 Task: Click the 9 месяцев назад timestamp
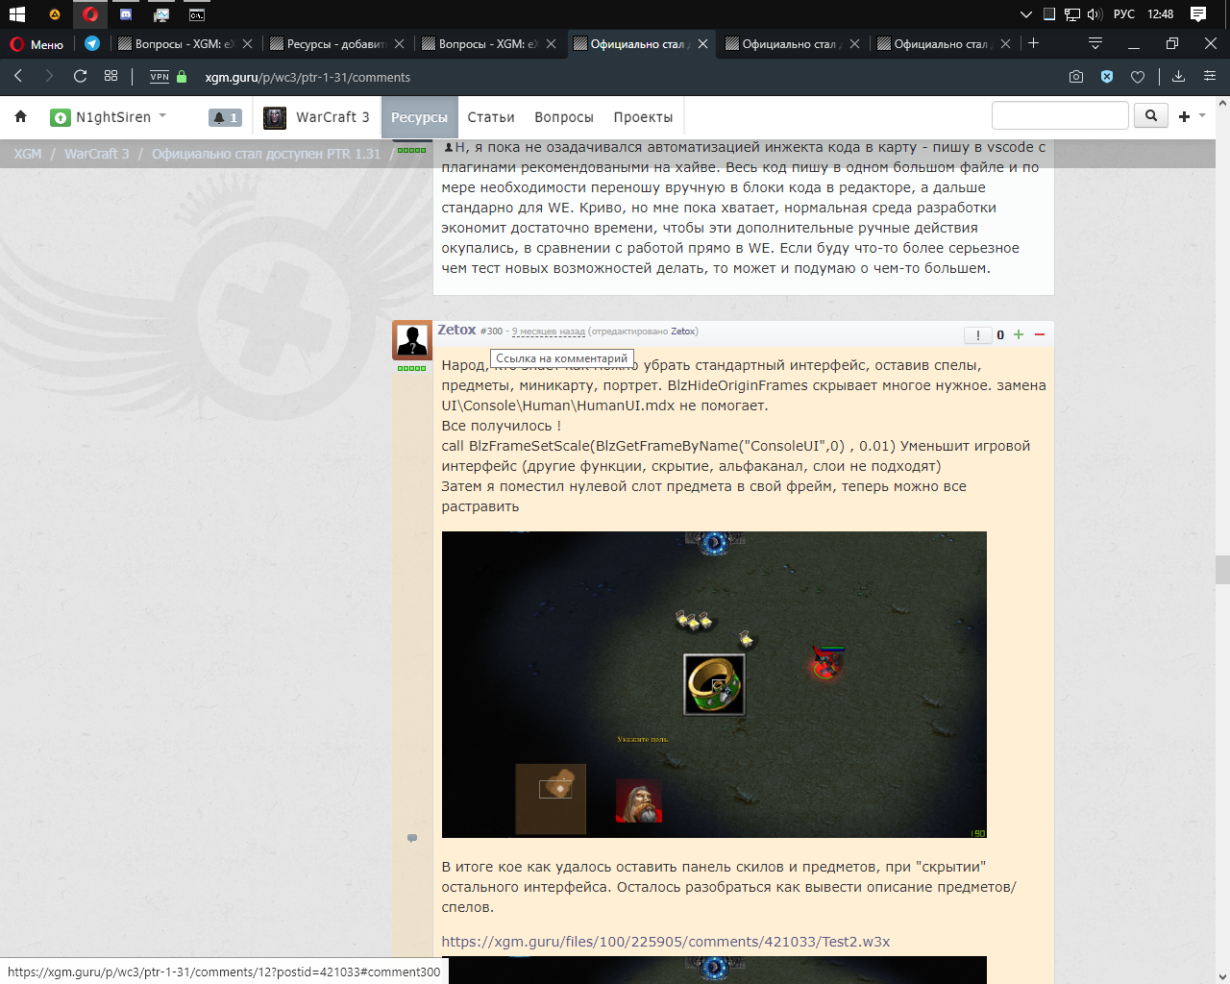point(548,332)
